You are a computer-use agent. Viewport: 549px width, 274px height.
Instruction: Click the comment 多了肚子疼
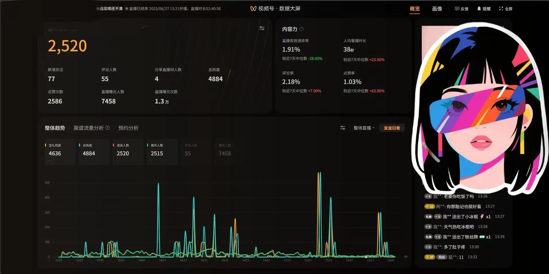454,247
